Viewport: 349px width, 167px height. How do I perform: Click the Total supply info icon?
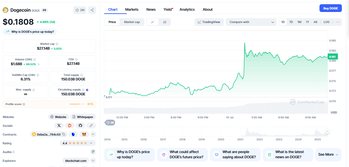tap(81, 75)
